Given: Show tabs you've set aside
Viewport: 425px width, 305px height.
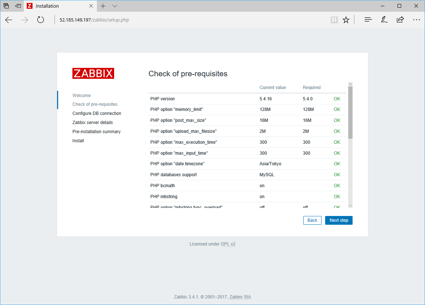Looking at the screenshot, I should (x=5, y=6).
